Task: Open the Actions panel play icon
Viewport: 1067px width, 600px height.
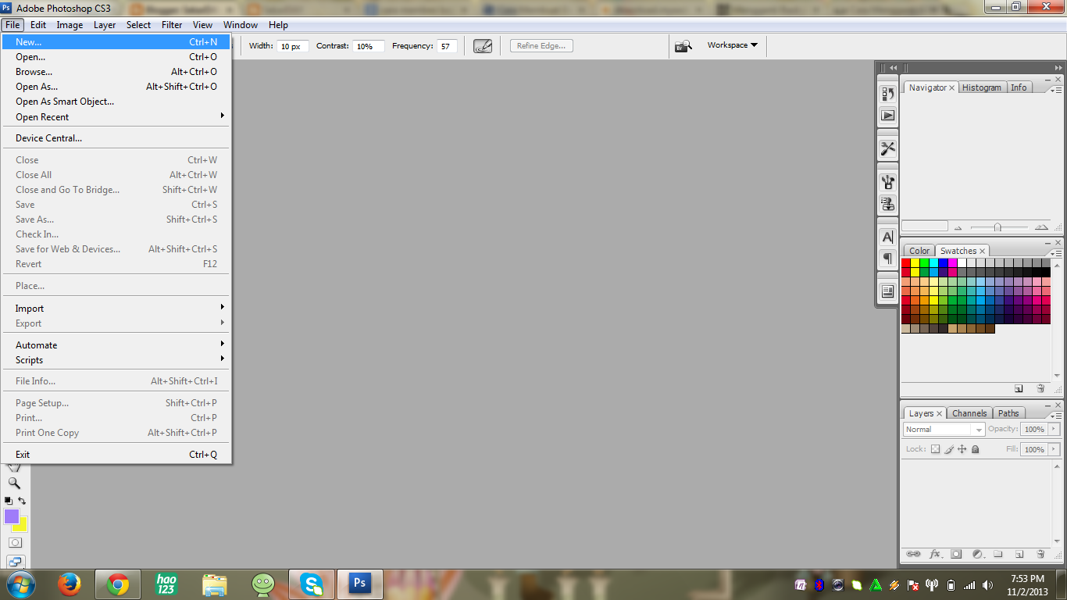Action: tap(888, 115)
